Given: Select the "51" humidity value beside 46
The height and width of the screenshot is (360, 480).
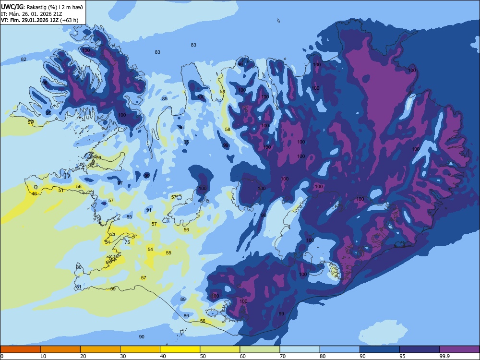Looking at the screenshot, I should 61,191.
